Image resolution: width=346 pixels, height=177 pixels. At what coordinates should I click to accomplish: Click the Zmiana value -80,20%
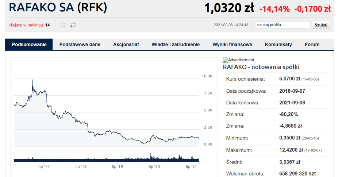[289, 114]
